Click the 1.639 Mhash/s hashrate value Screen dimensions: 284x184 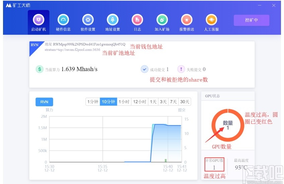(79, 69)
